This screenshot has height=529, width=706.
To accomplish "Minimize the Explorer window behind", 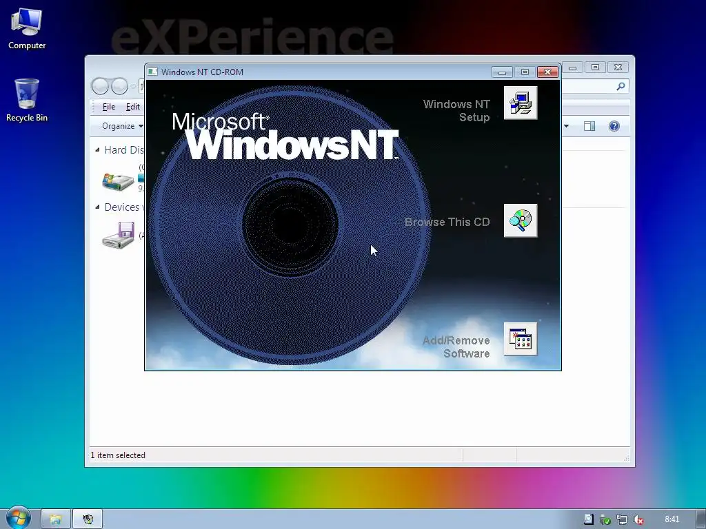I will click(x=573, y=68).
